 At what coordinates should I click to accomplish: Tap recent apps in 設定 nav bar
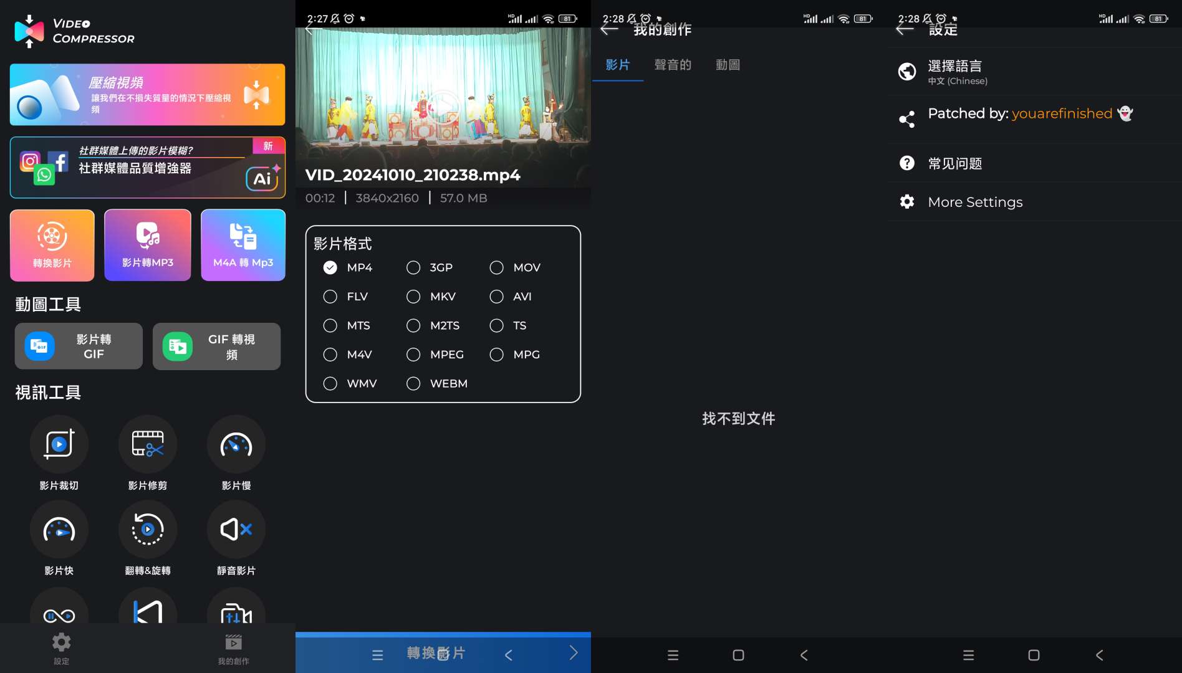[968, 655]
